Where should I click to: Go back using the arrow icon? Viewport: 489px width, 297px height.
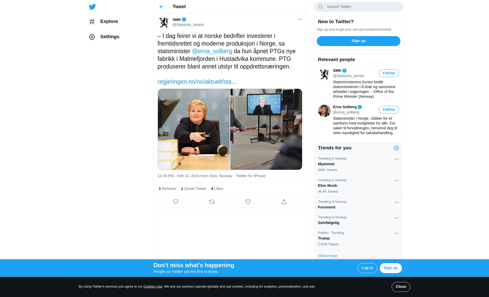pos(161,7)
